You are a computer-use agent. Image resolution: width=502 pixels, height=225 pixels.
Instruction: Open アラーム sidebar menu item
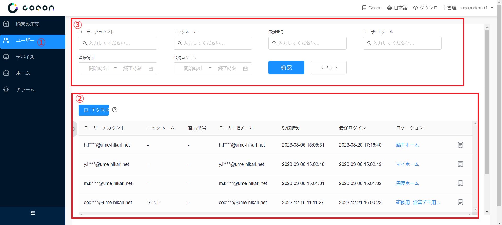pyautogui.click(x=33, y=89)
